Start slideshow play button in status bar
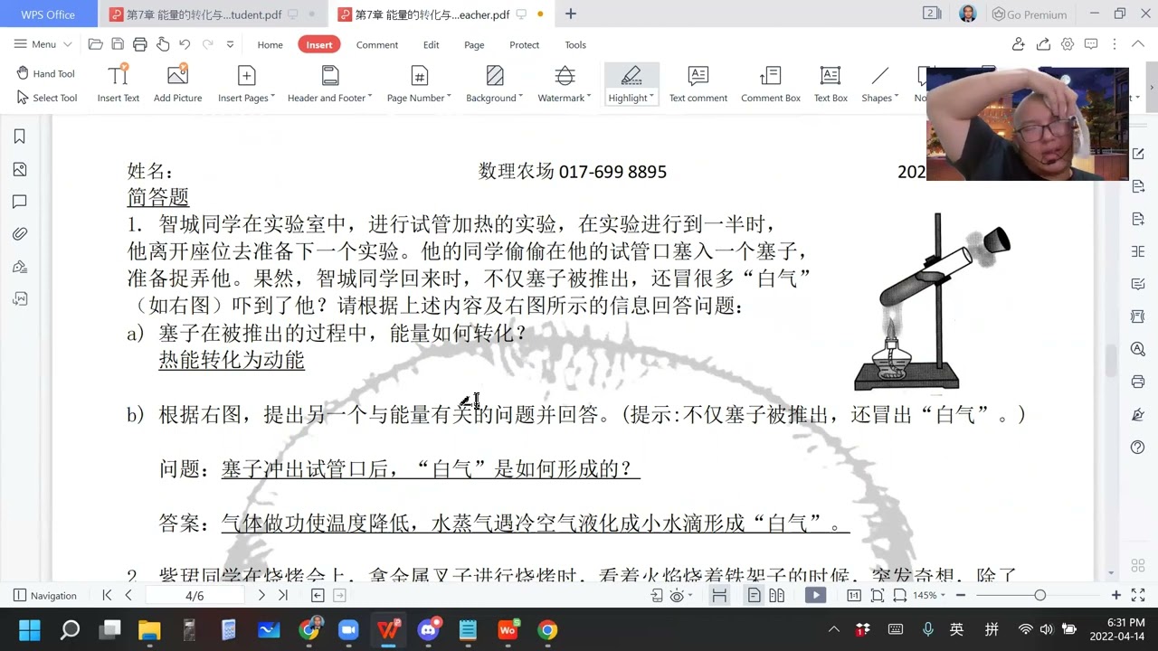This screenshot has width=1158, height=651. pos(815,595)
